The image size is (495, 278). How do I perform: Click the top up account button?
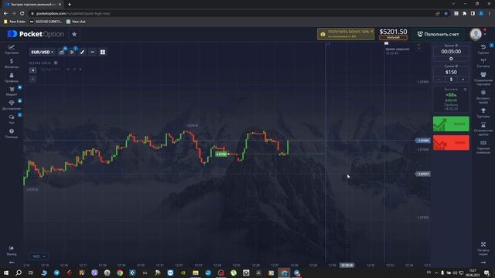tap(439, 34)
